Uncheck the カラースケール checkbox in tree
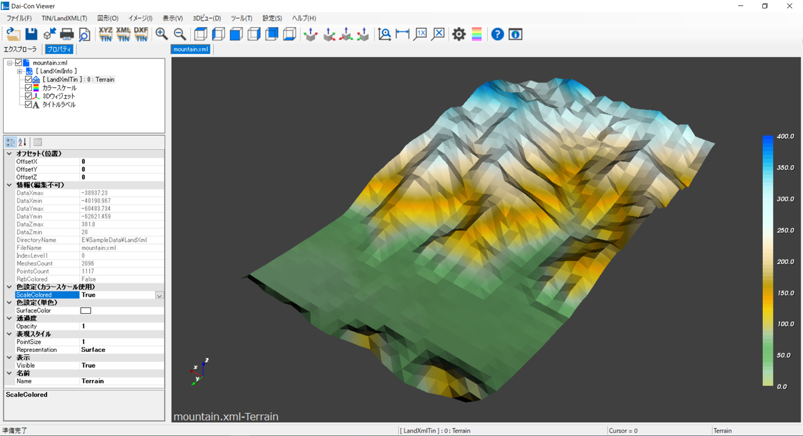The image size is (803, 436). click(x=28, y=88)
